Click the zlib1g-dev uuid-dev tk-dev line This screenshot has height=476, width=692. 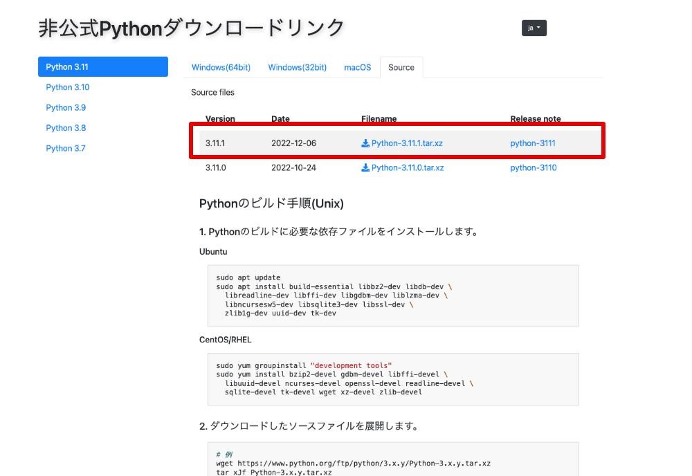click(x=280, y=313)
